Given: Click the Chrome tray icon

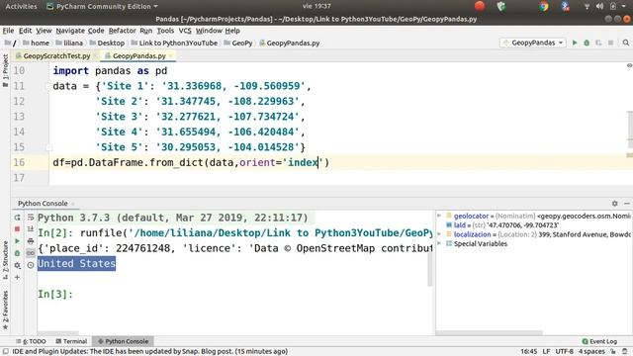Looking at the screenshot, I should pos(544,6).
